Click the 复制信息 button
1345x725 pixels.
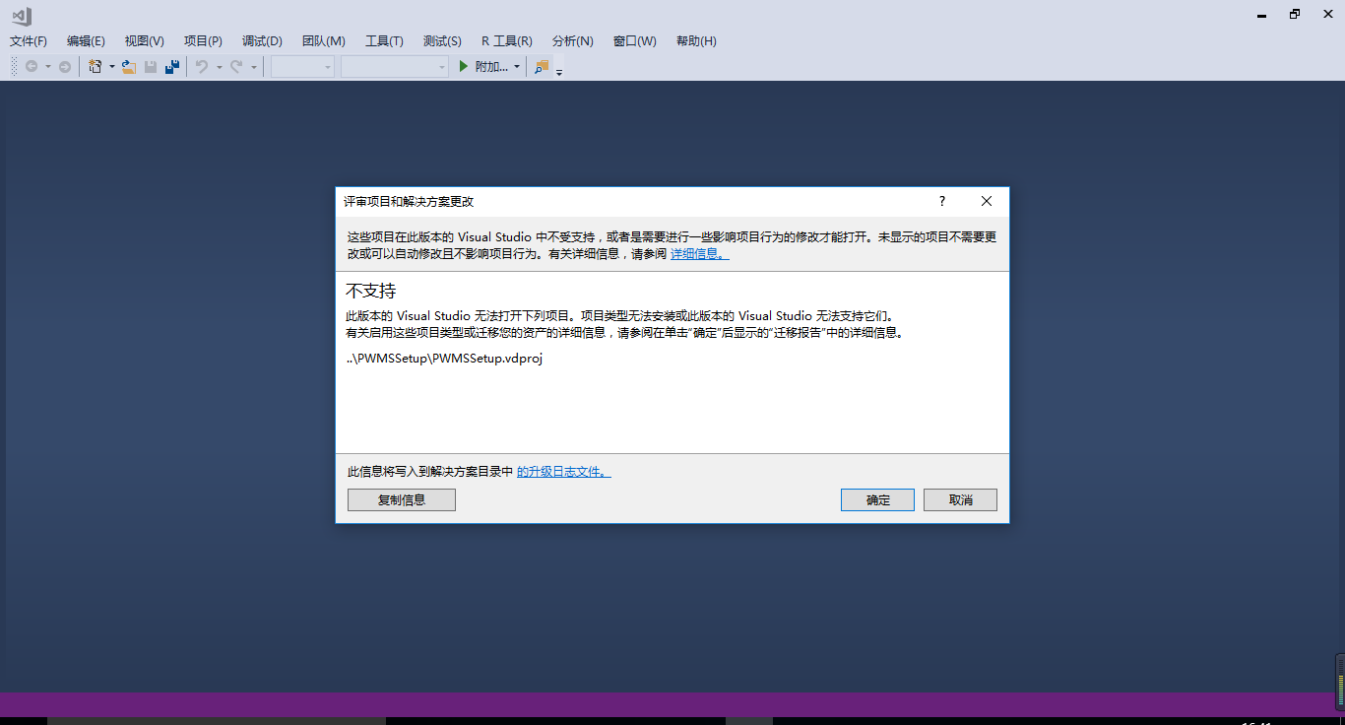pyautogui.click(x=402, y=500)
